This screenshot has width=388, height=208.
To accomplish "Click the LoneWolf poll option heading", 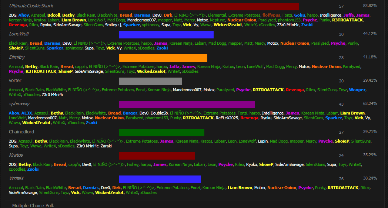I will point(19,34).
